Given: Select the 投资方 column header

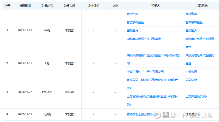Looking at the screenshot, I should (155, 6).
